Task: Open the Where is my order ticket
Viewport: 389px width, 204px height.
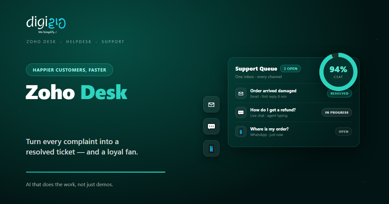Action: pos(294,131)
